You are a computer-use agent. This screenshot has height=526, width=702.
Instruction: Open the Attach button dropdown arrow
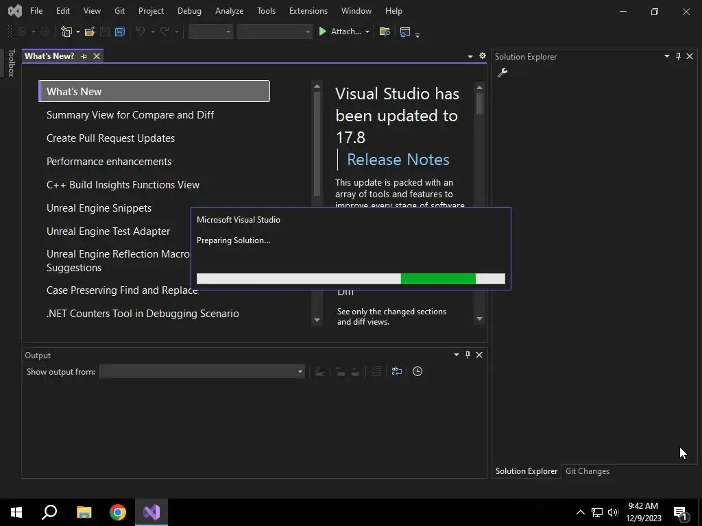[367, 32]
